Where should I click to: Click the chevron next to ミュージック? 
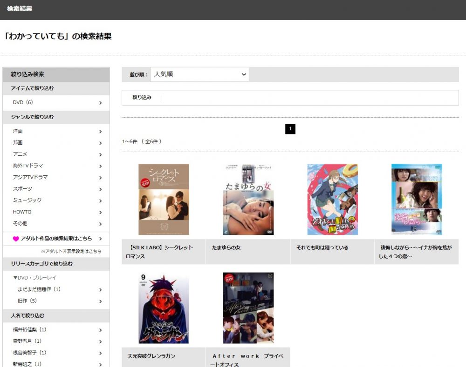pos(101,201)
